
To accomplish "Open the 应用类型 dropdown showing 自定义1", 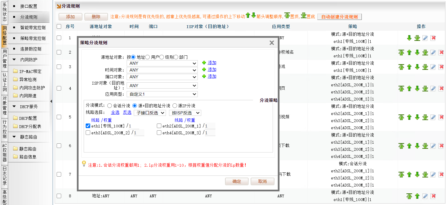I will coord(162,94).
